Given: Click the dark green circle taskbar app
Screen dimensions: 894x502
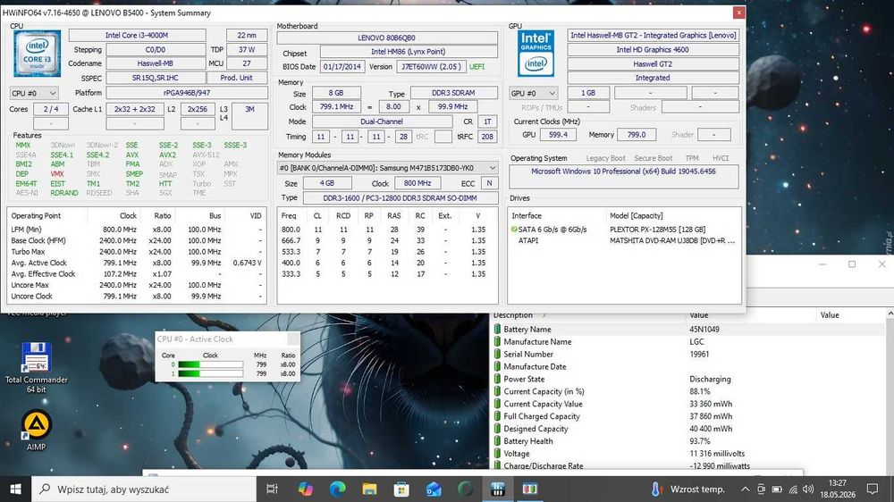Looking at the screenshot, I should pyautogui.click(x=465, y=489).
